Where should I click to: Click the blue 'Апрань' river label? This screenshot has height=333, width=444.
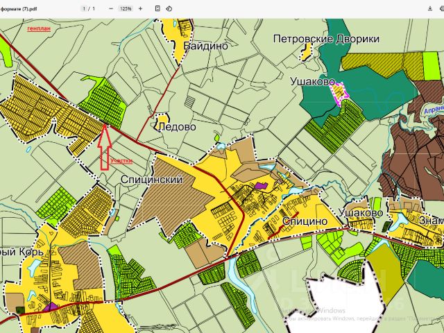point(434,110)
